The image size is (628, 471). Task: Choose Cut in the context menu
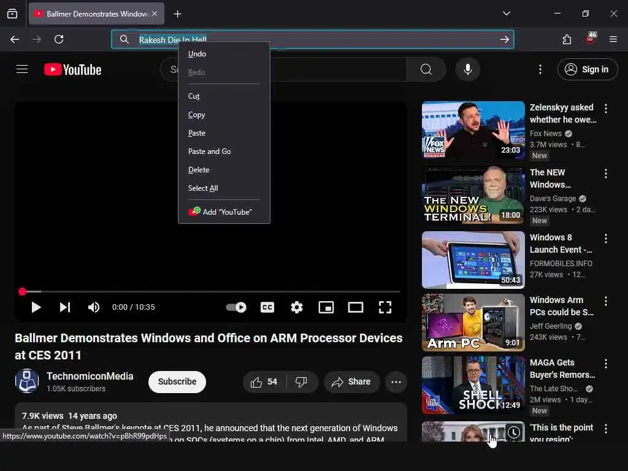click(224, 96)
